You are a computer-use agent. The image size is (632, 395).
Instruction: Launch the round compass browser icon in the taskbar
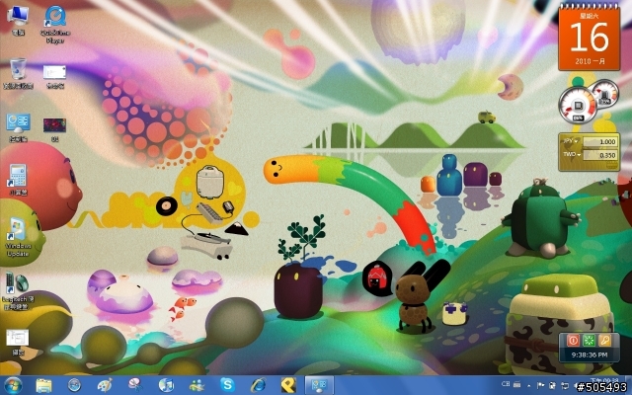coord(74,385)
